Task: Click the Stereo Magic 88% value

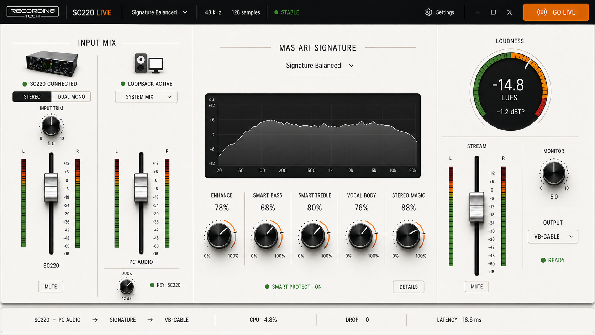Action: tap(409, 208)
